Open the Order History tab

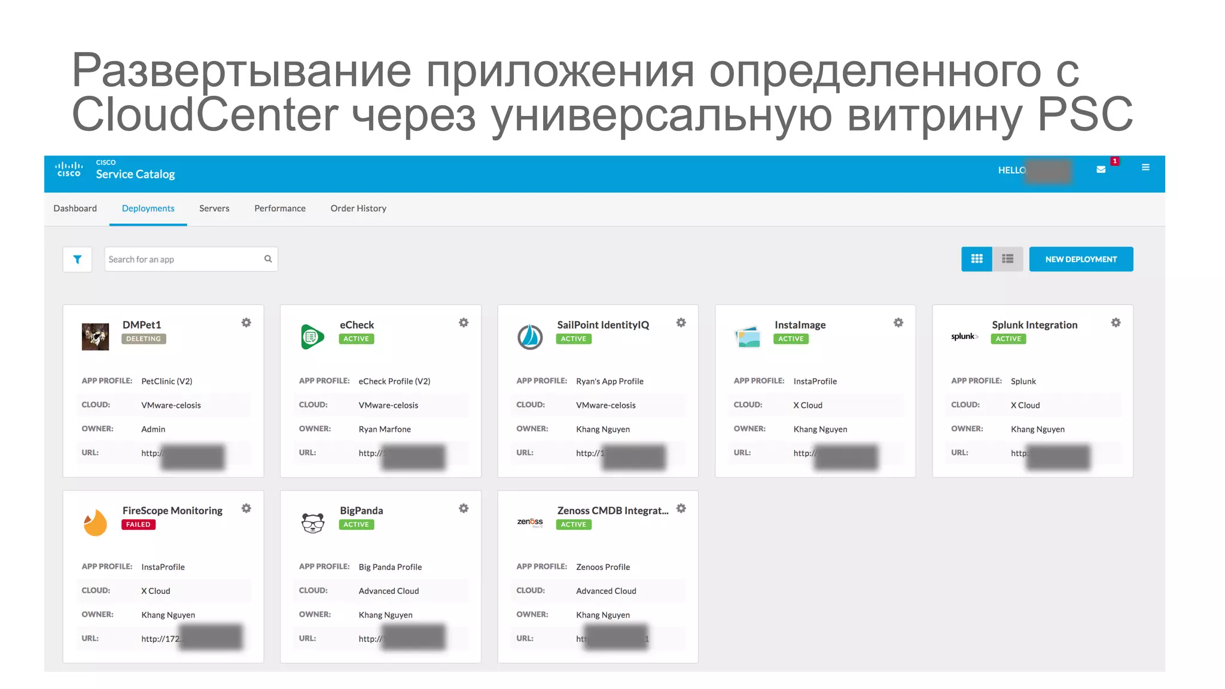click(x=358, y=208)
